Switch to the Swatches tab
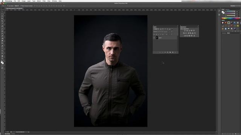Image resolution: width=241 pixels, height=135 pixels. tap(227, 9)
